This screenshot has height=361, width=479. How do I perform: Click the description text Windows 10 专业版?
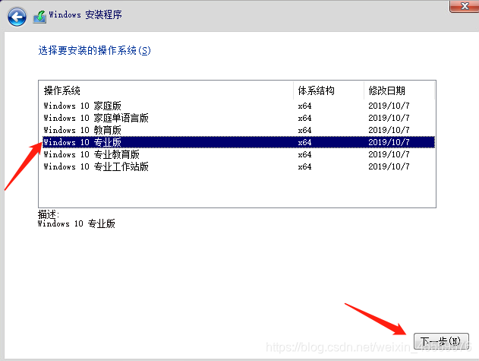[77, 223]
